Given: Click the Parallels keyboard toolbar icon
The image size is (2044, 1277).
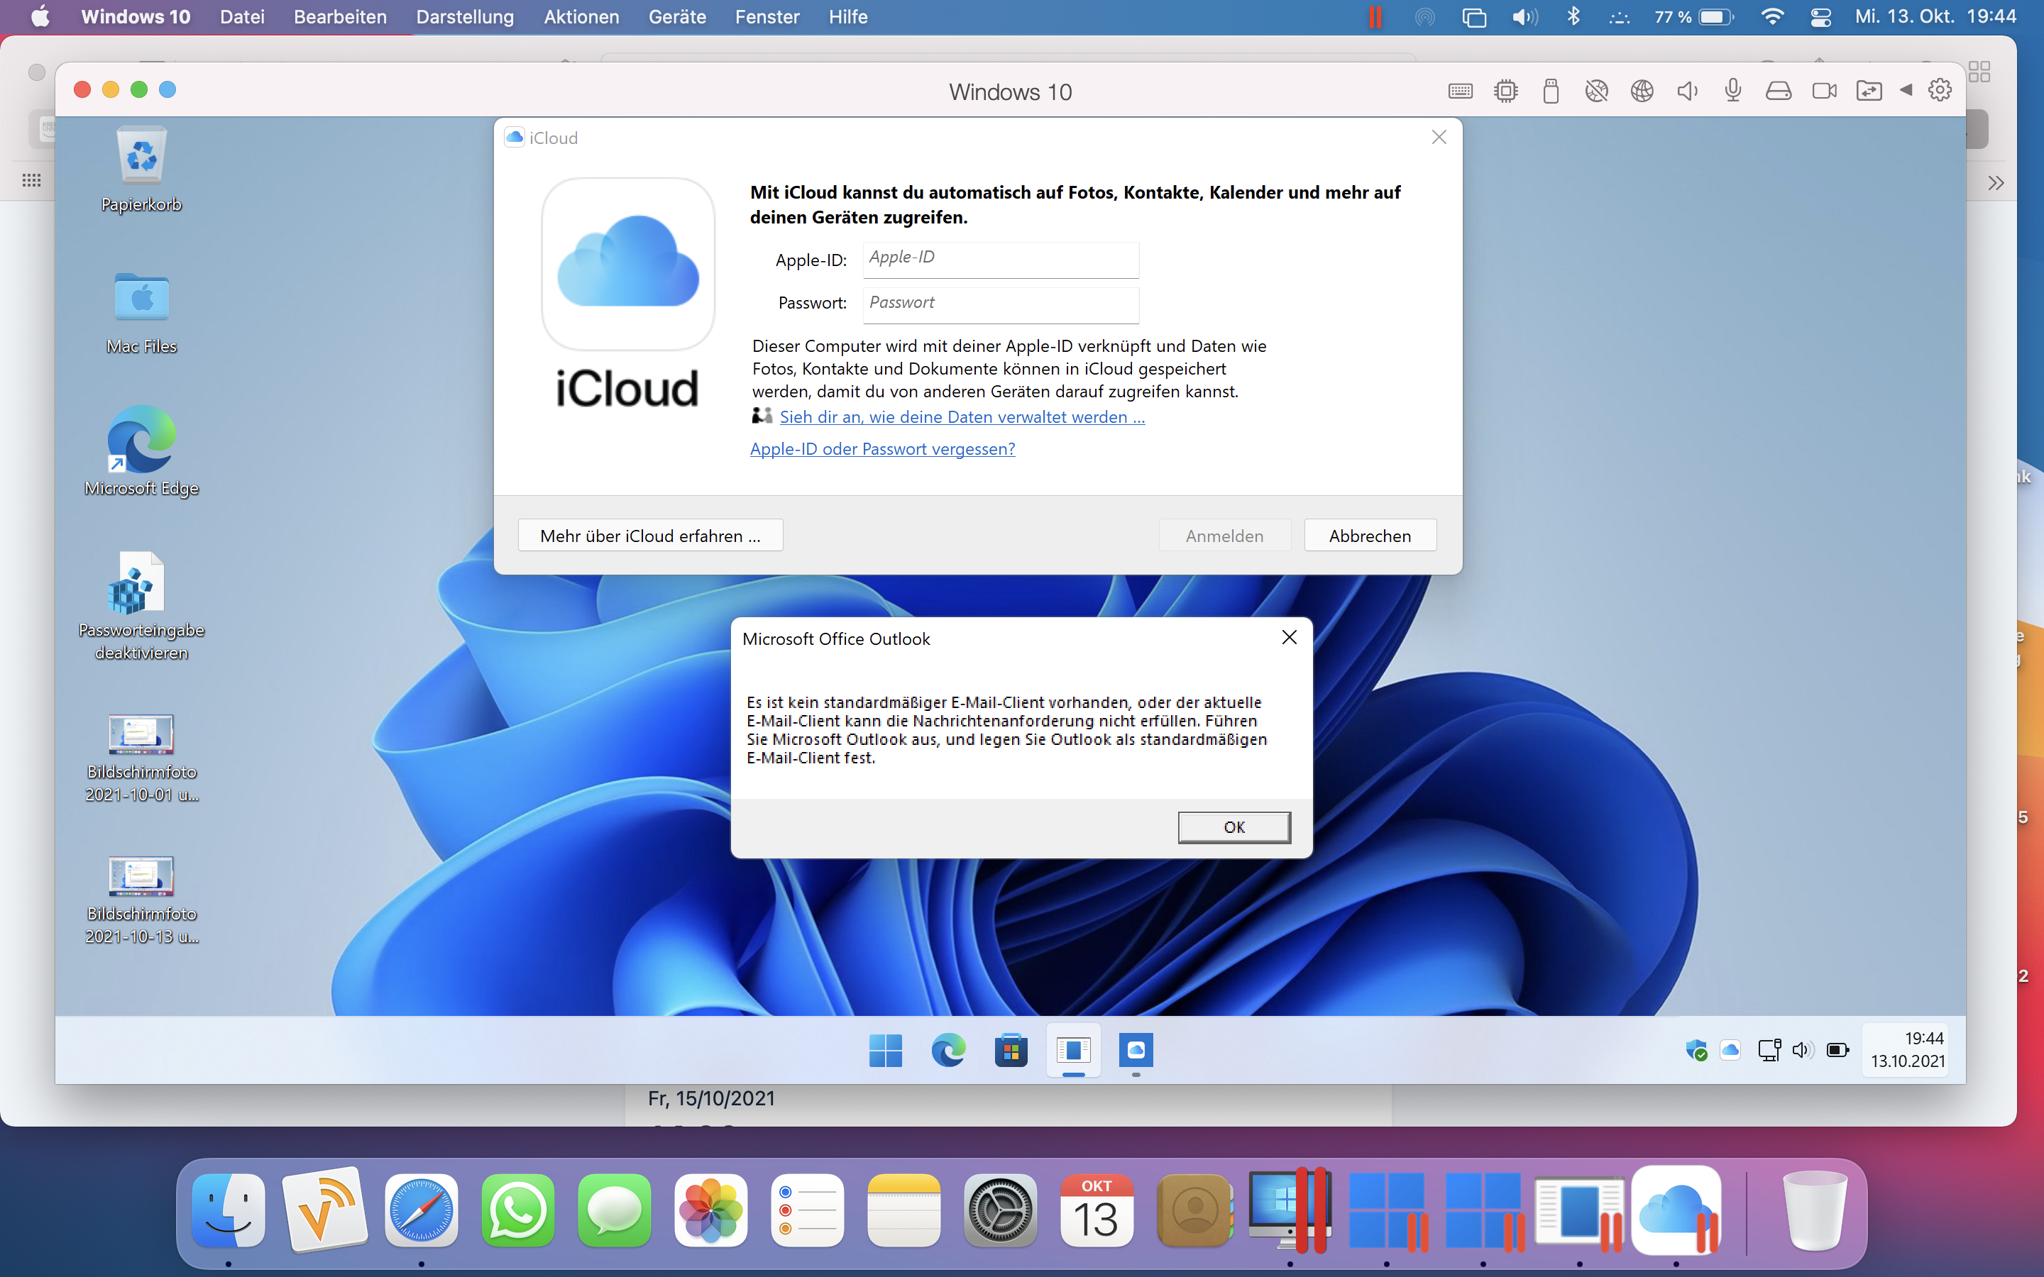Looking at the screenshot, I should [x=1461, y=92].
